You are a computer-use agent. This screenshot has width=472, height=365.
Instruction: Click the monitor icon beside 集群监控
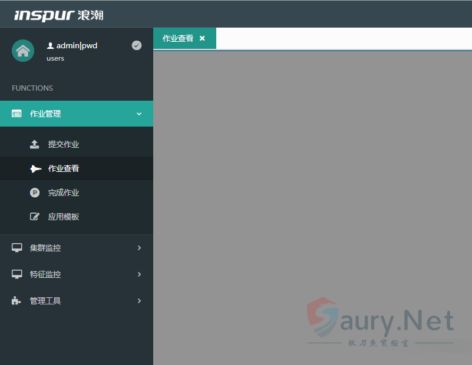point(16,248)
